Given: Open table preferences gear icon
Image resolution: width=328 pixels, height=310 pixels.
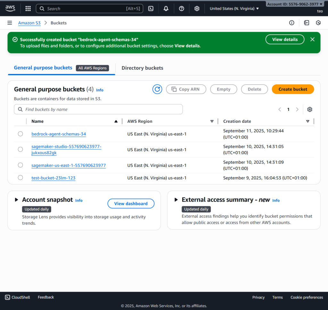Looking at the screenshot, I should click(309, 109).
